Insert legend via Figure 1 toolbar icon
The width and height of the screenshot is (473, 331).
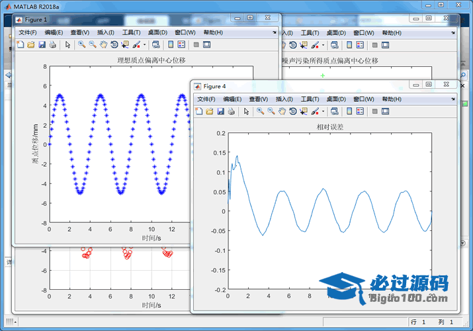click(181, 44)
